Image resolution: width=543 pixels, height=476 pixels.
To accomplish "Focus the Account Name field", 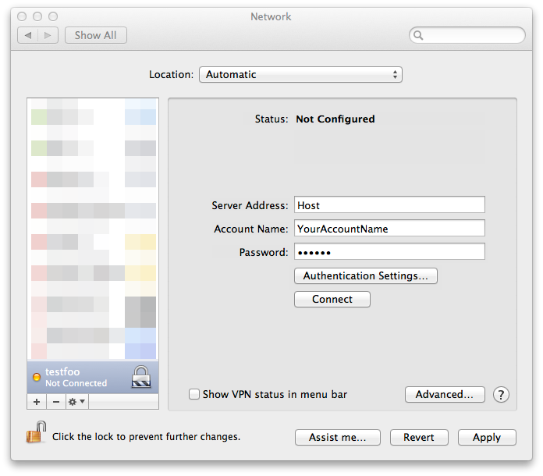I will pyautogui.click(x=389, y=228).
